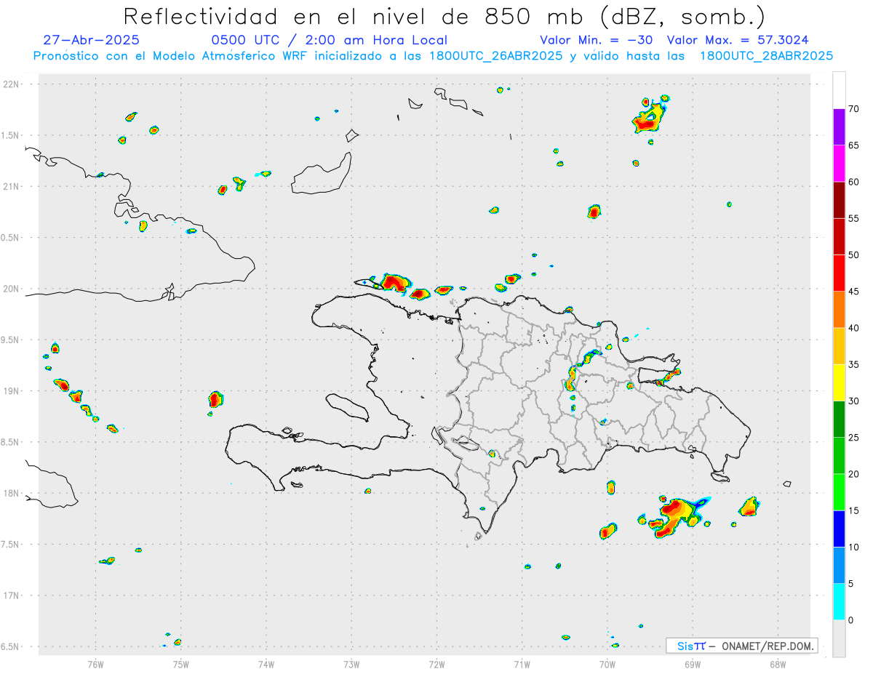Pick the cyan 0–5 dBZ colorbar segment

coord(839,602)
